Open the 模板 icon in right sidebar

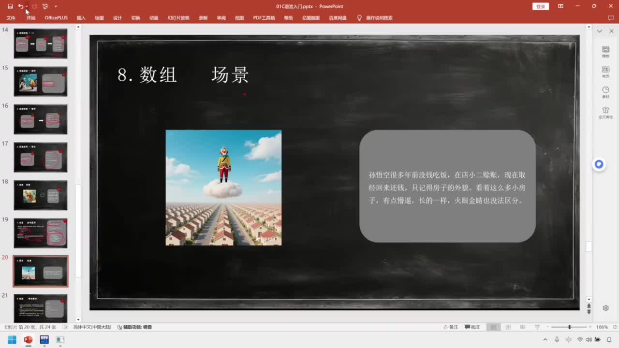[605, 52]
